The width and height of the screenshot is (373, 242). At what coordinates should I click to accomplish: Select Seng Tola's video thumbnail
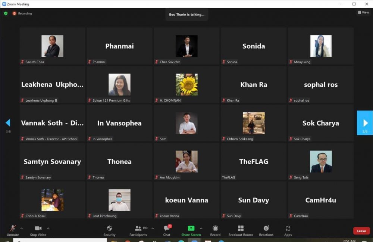321,162
